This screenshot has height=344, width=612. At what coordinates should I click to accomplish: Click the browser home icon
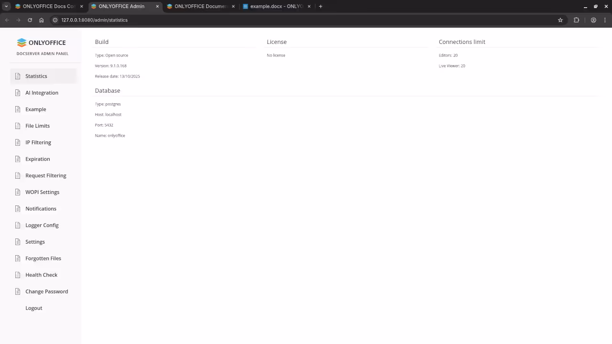pyautogui.click(x=41, y=20)
